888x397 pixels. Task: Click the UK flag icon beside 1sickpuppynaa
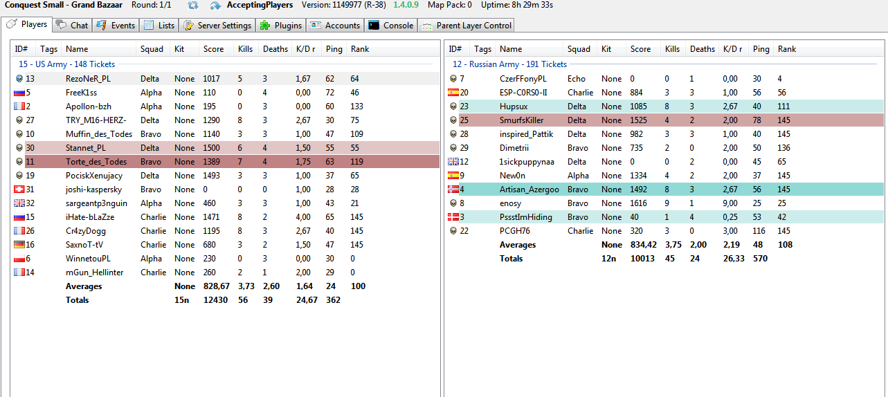tap(453, 162)
